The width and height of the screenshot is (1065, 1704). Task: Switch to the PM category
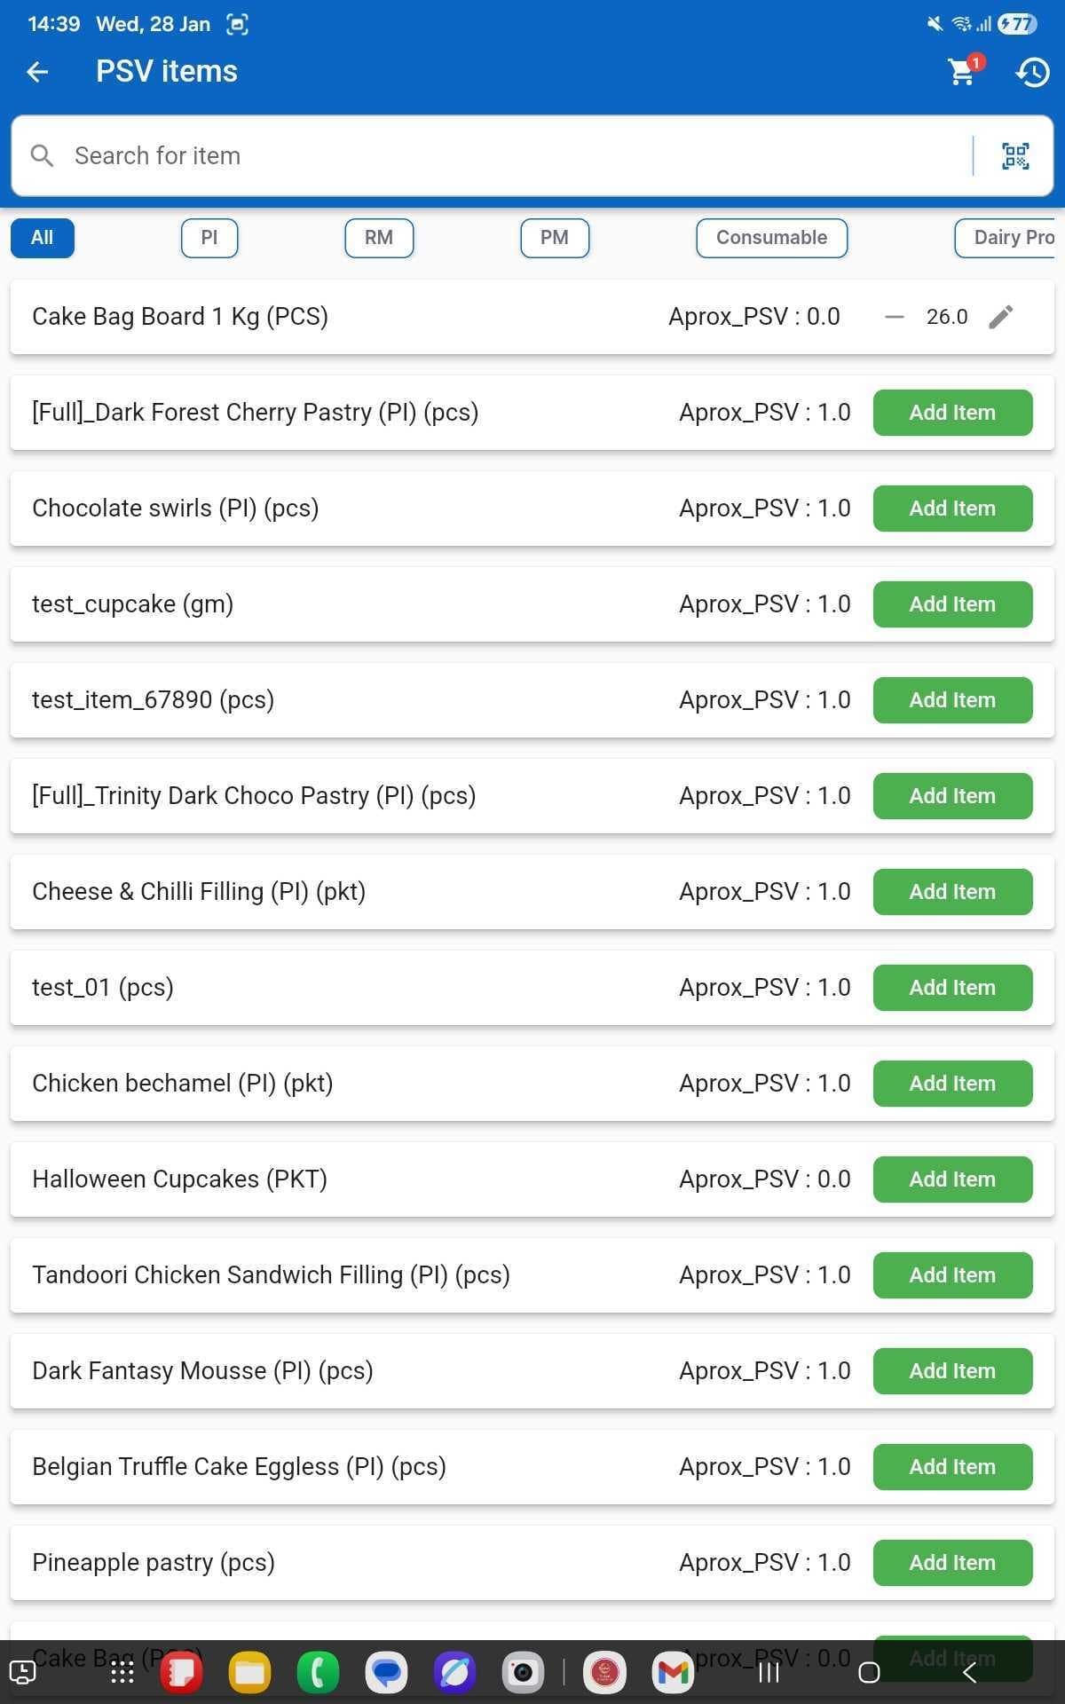click(x=554, y=237)
